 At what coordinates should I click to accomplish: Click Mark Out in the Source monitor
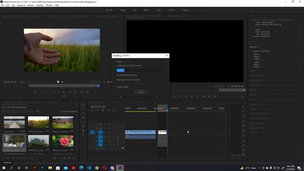coord(46,92)
